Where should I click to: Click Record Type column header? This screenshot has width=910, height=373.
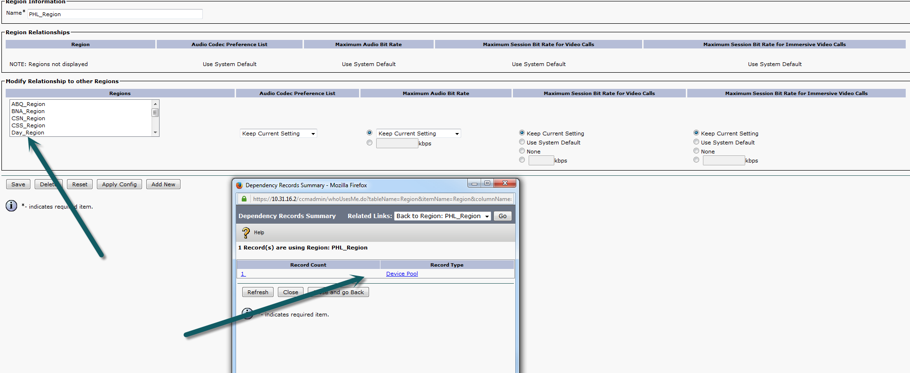[447, 265]
